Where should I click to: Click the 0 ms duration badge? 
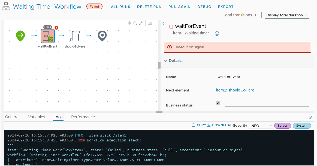pos(48,27)
